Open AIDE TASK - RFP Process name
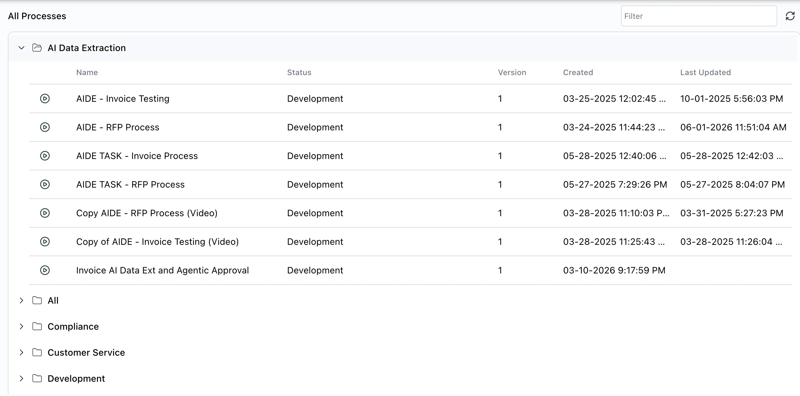Image resolution: width=800 pixels, height=396 pixels. tap(130, 184)
